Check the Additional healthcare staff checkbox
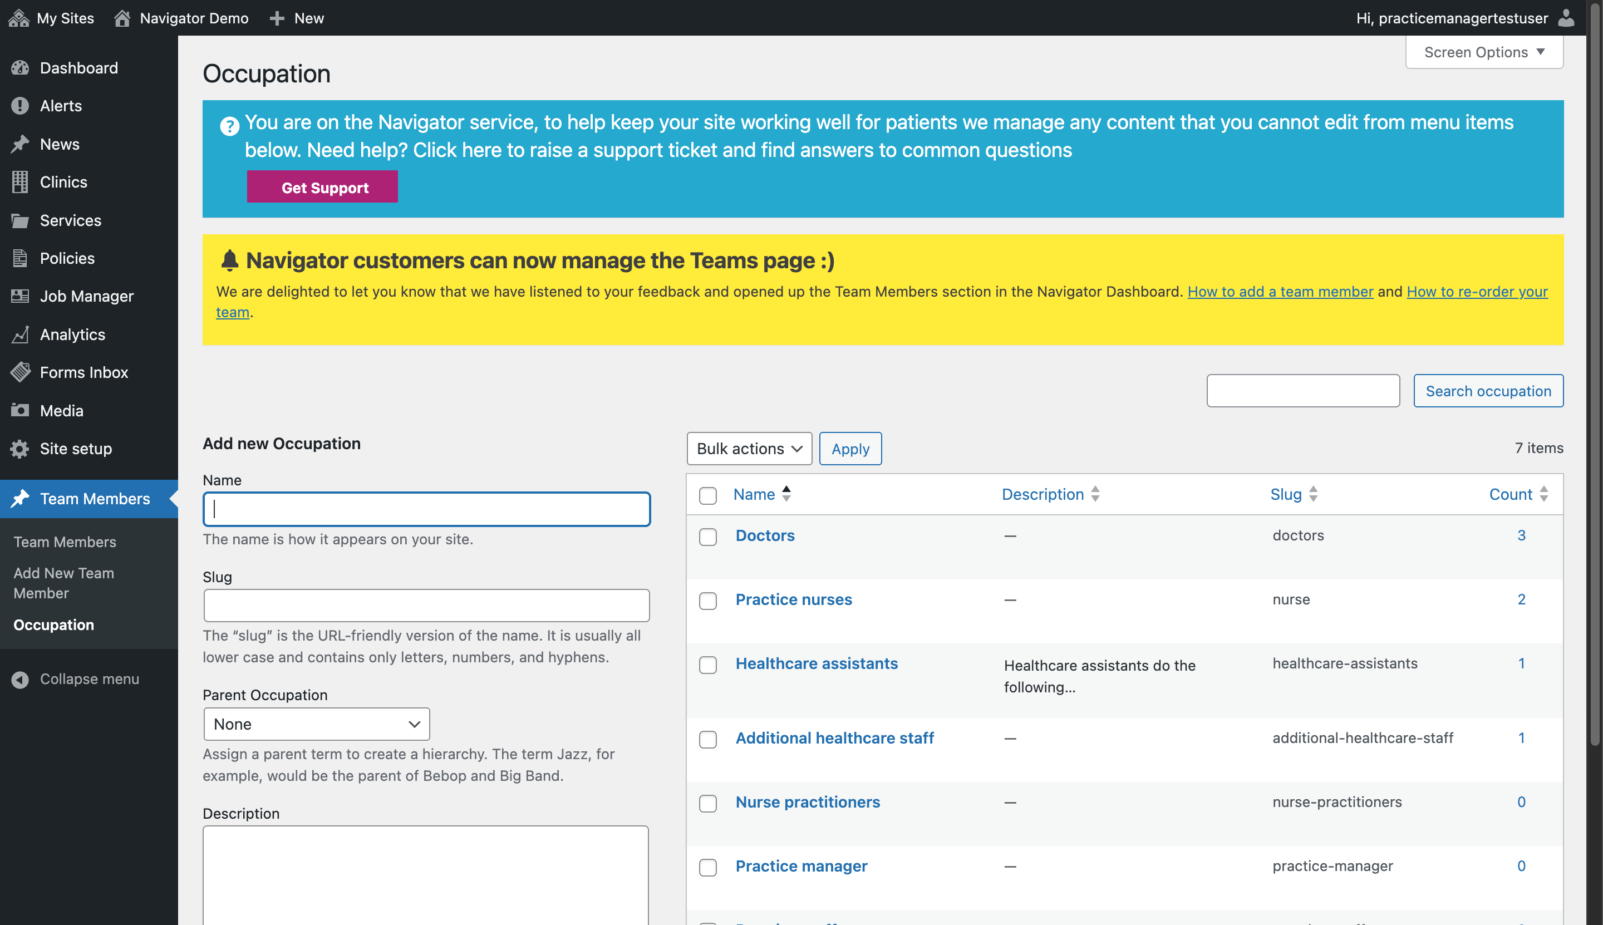 708,740
